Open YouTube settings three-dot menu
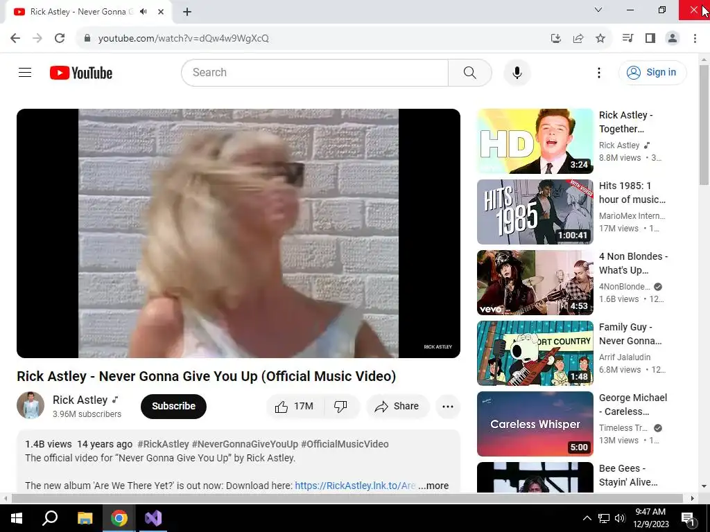This screenshot has height=532, width=710. point(598,72)
